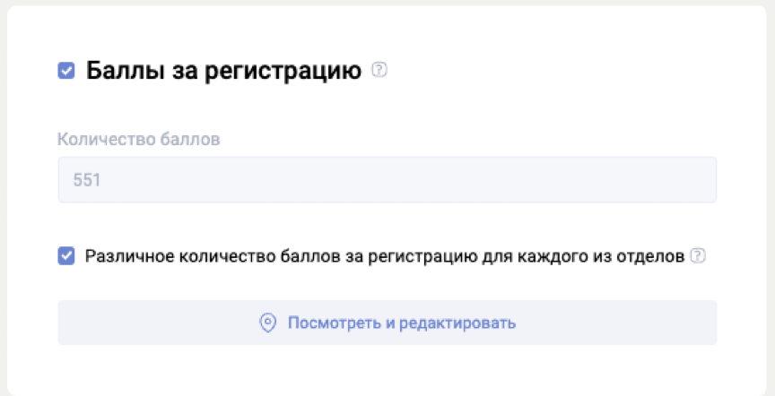Screen dimensions: 775x396
Task: Click the location pin icon in the button
Action: (x=267, y=323)
